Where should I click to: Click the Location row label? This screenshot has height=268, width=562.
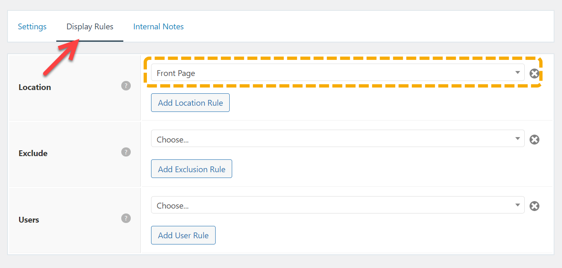coord(35,87)
